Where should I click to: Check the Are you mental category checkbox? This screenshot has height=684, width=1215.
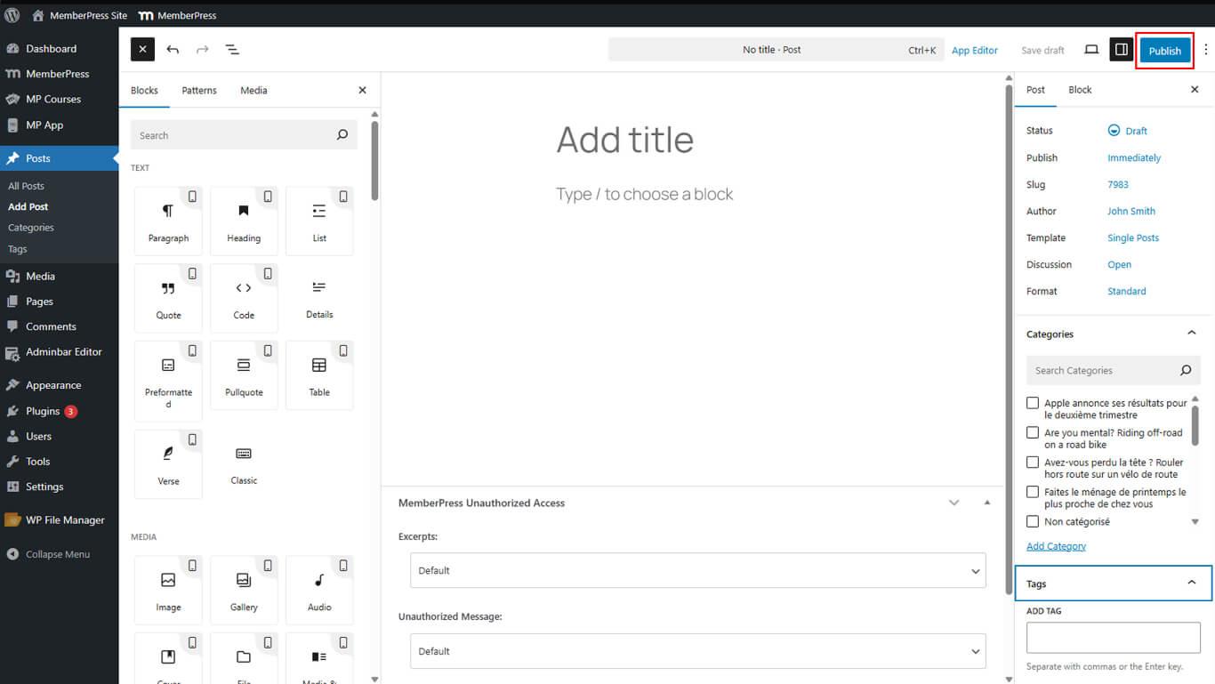pos(1032,432)
